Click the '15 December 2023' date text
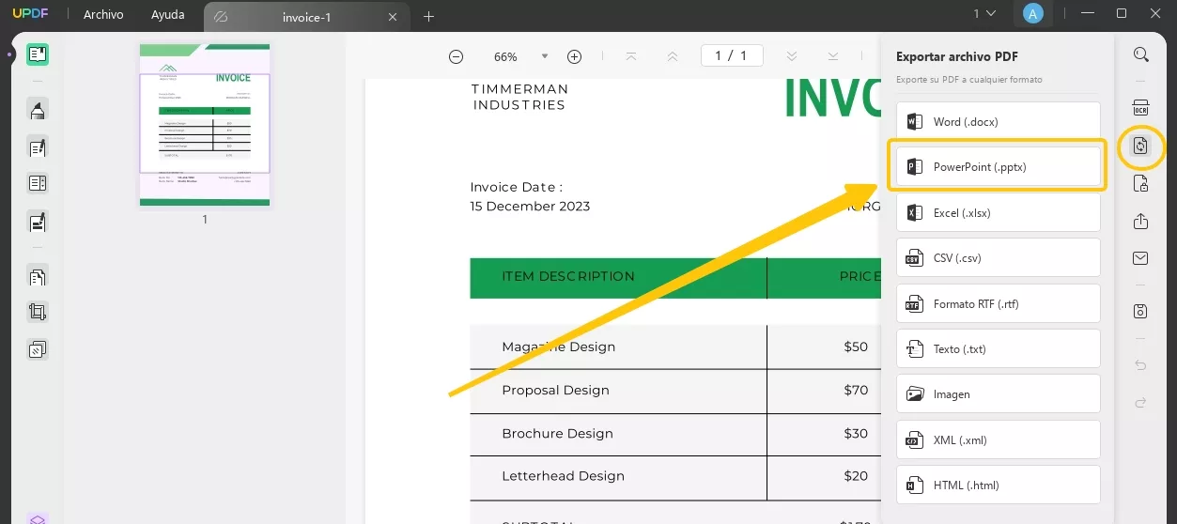 pyautogui.click(x=530, y=206)
